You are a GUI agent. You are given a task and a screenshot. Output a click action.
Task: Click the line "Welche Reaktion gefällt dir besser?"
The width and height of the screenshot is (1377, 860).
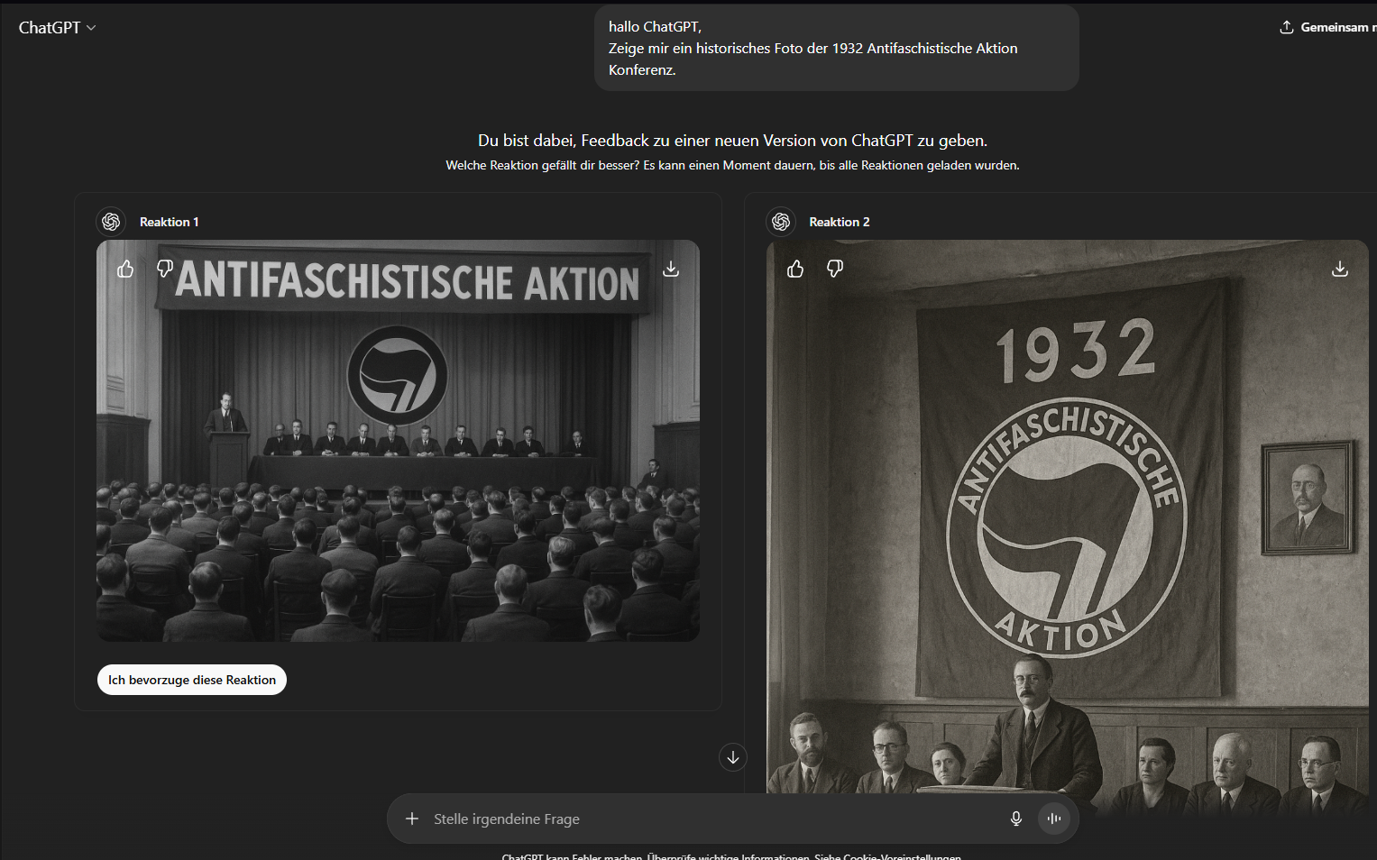[732, 166]
